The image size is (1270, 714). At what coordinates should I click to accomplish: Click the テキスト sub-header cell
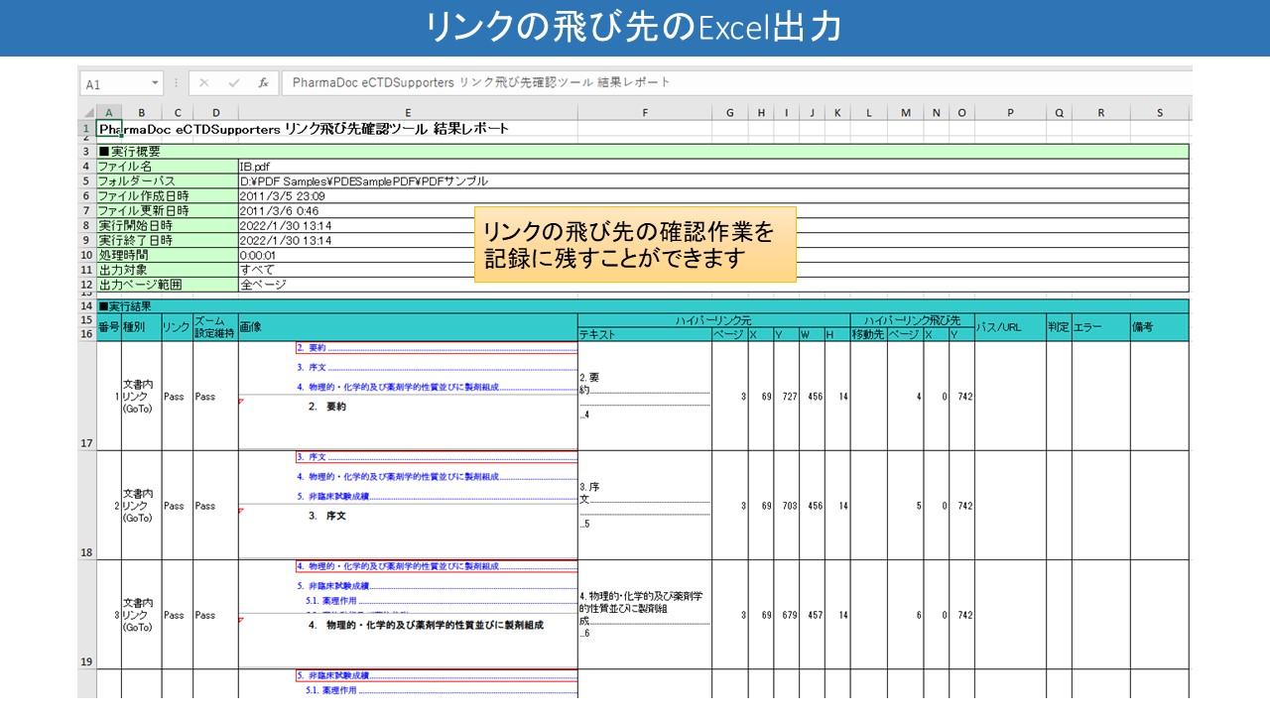click(644, 334)
